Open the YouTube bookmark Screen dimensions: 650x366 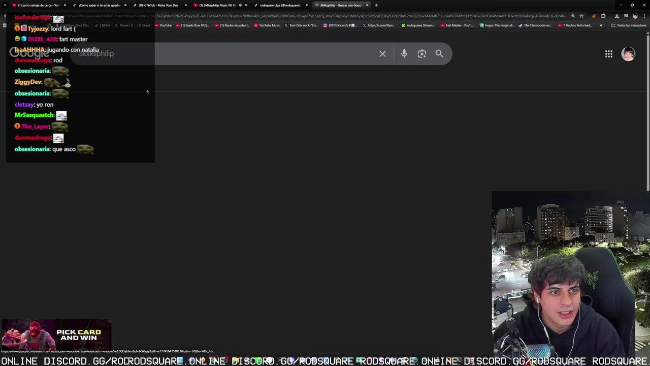[163, 25]
